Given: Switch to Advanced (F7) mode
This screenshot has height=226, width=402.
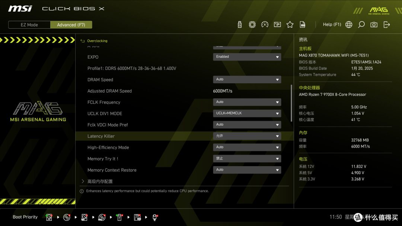Looking at the screenshot, I should pyautogui.click(x=71, y=25).
